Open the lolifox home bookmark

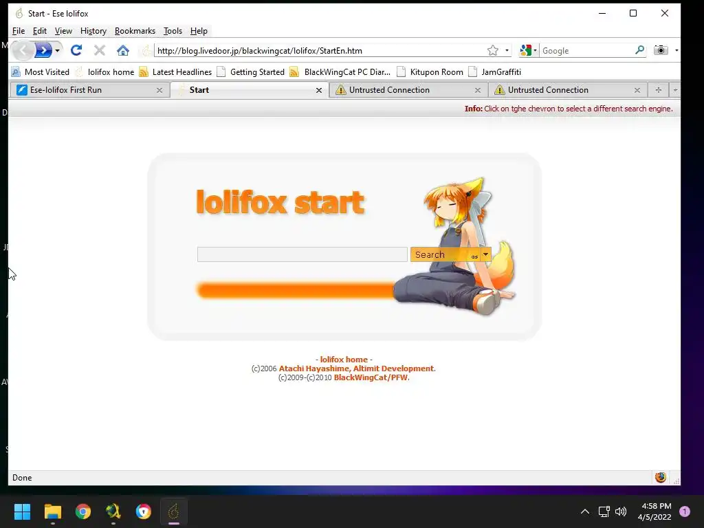pos(104,71)
